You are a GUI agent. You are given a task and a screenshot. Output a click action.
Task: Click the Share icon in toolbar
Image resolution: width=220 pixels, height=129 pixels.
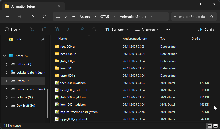coord(82,30)
